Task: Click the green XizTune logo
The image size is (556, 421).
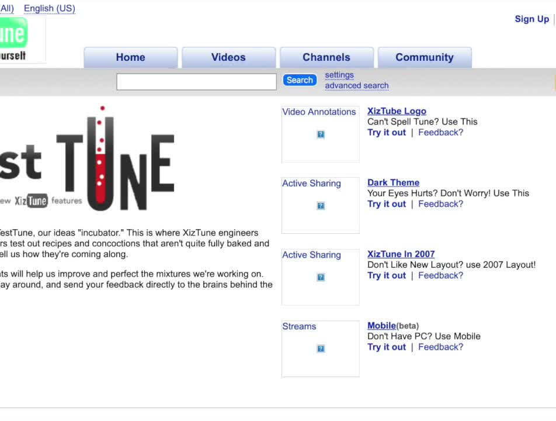Action: pyautogui.click(x=14, y=35)
